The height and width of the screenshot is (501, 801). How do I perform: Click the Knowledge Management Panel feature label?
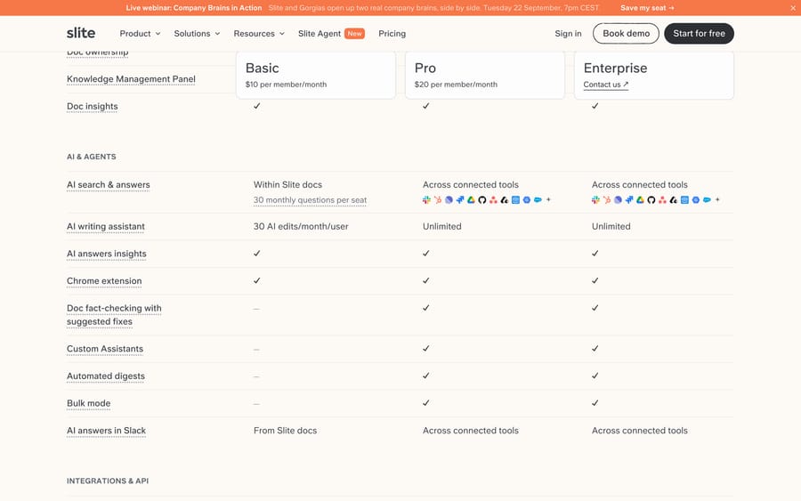point(131,79)
